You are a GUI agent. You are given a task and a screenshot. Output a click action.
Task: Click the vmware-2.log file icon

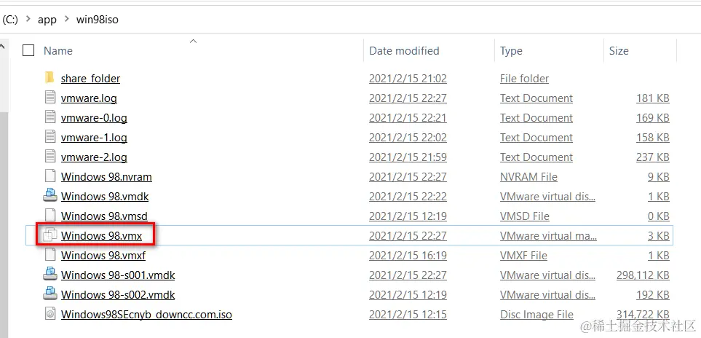point(50,157)
